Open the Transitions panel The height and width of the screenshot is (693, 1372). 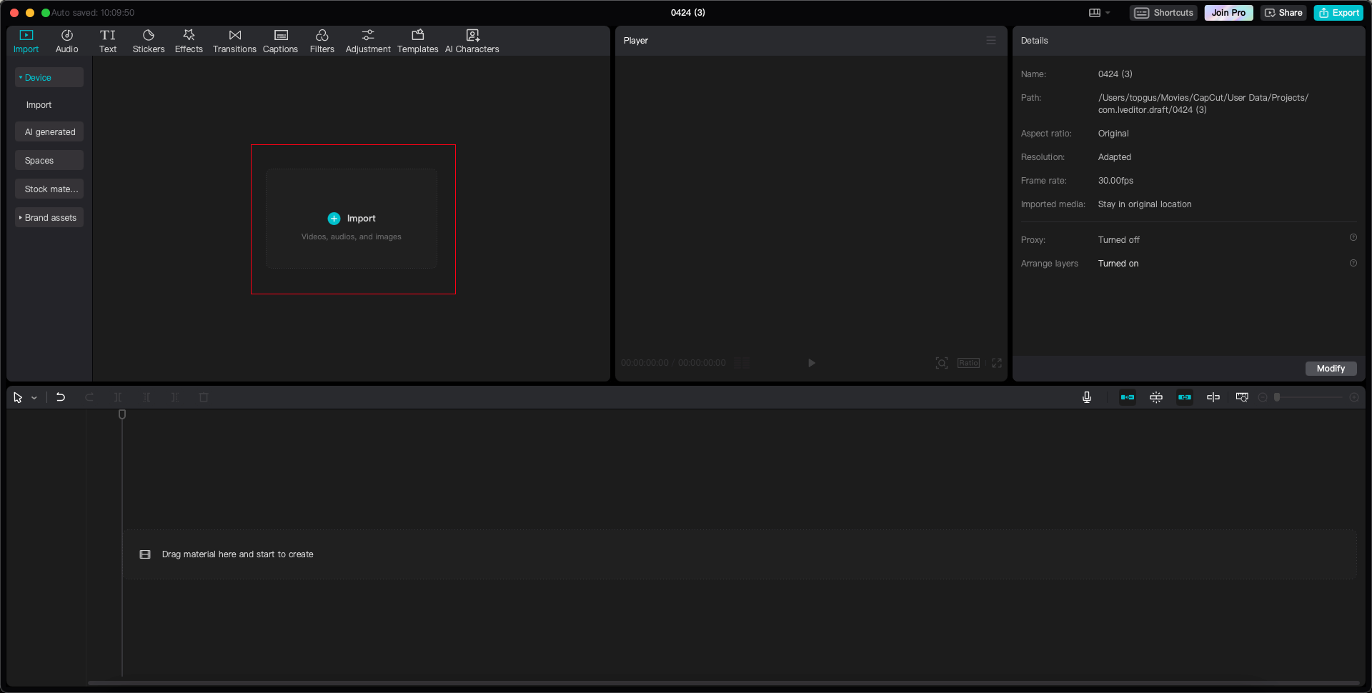(x=234, y=41)
